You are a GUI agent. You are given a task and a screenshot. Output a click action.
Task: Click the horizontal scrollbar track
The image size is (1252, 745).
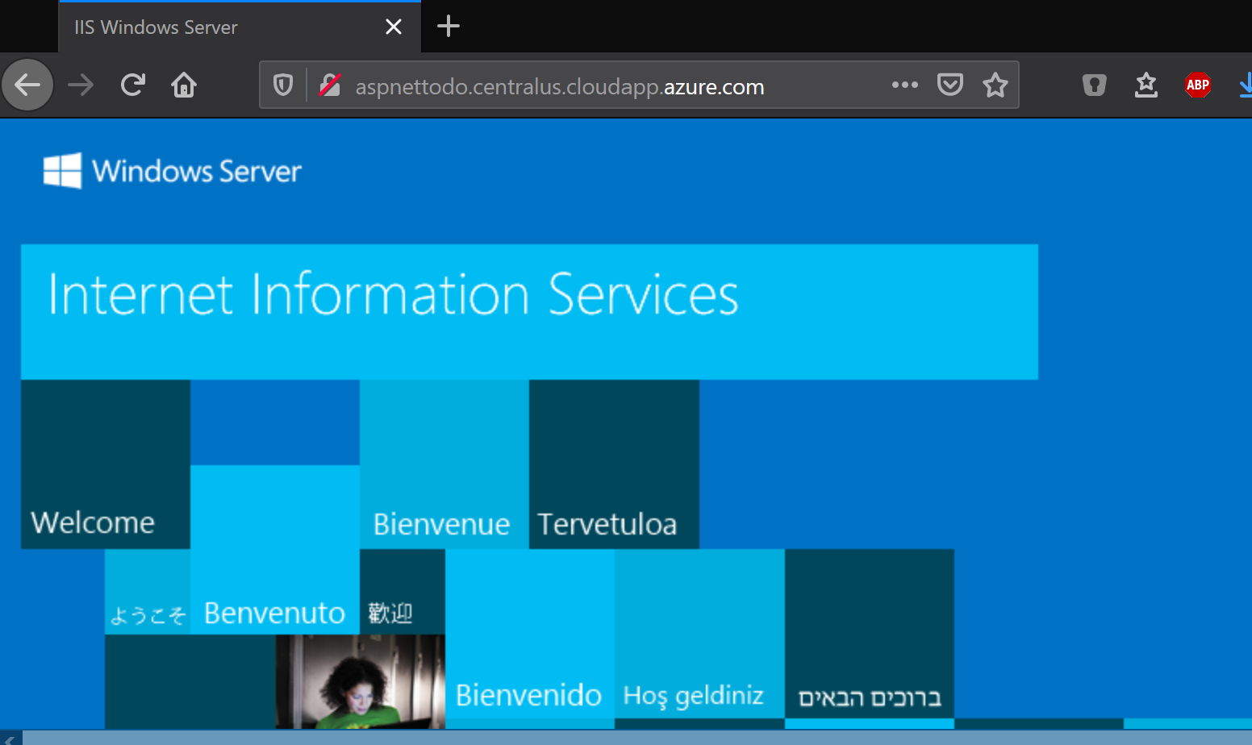point(637,738)
